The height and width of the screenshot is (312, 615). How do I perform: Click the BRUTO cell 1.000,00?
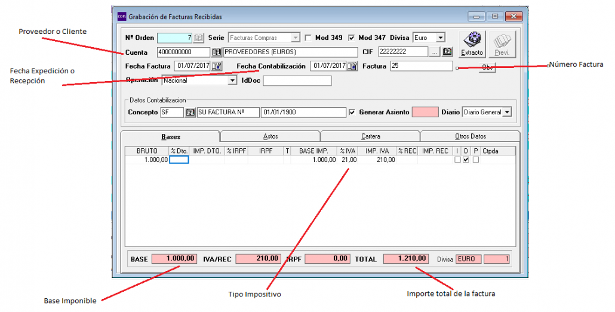(x=147, y=160)
